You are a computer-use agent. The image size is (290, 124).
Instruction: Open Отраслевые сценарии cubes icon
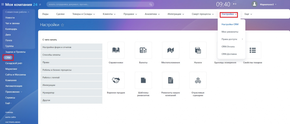198,80
